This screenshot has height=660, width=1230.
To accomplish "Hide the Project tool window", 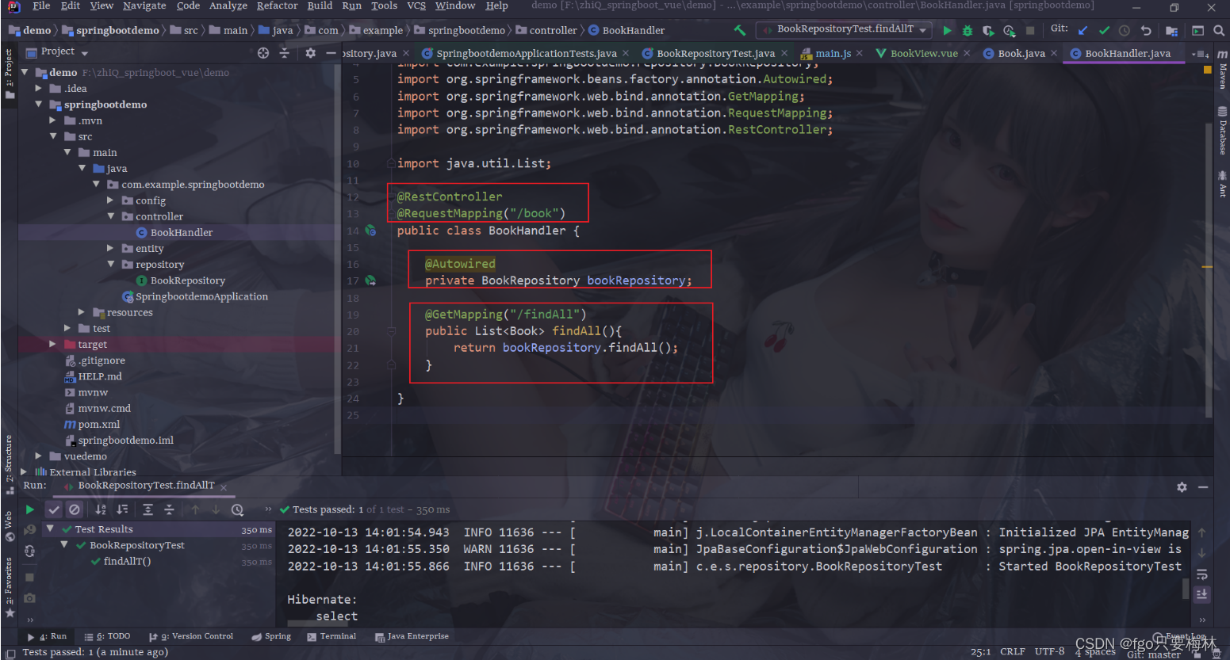I will tap(331, 52).
